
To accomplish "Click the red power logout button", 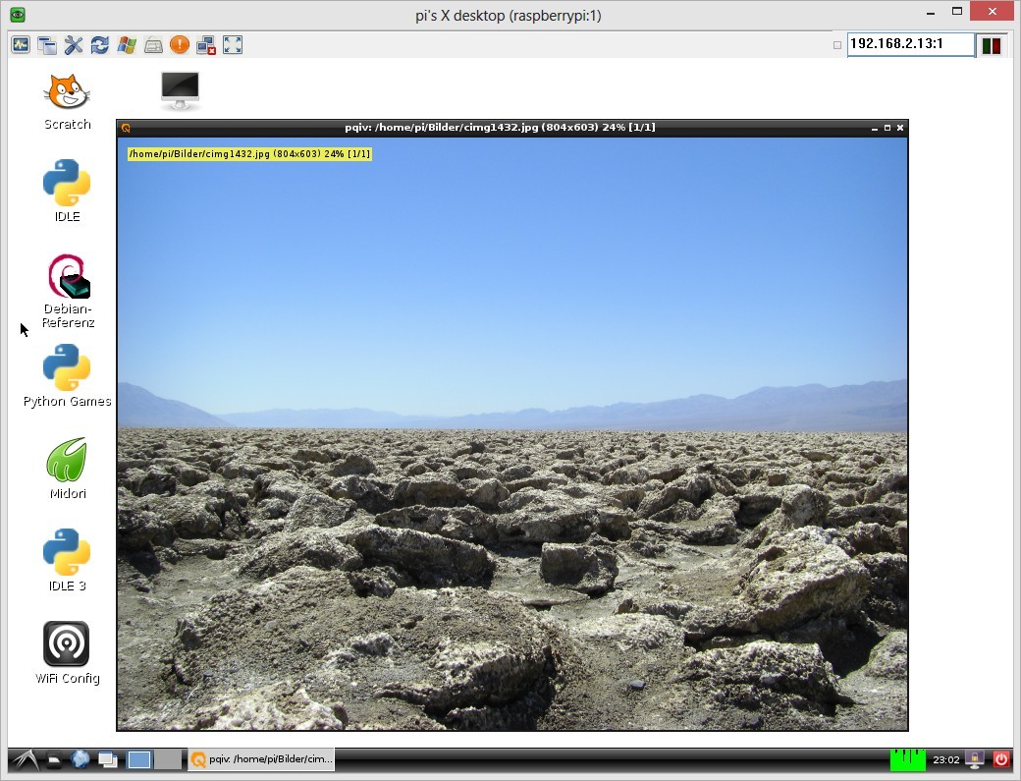I will [1000, 759].
